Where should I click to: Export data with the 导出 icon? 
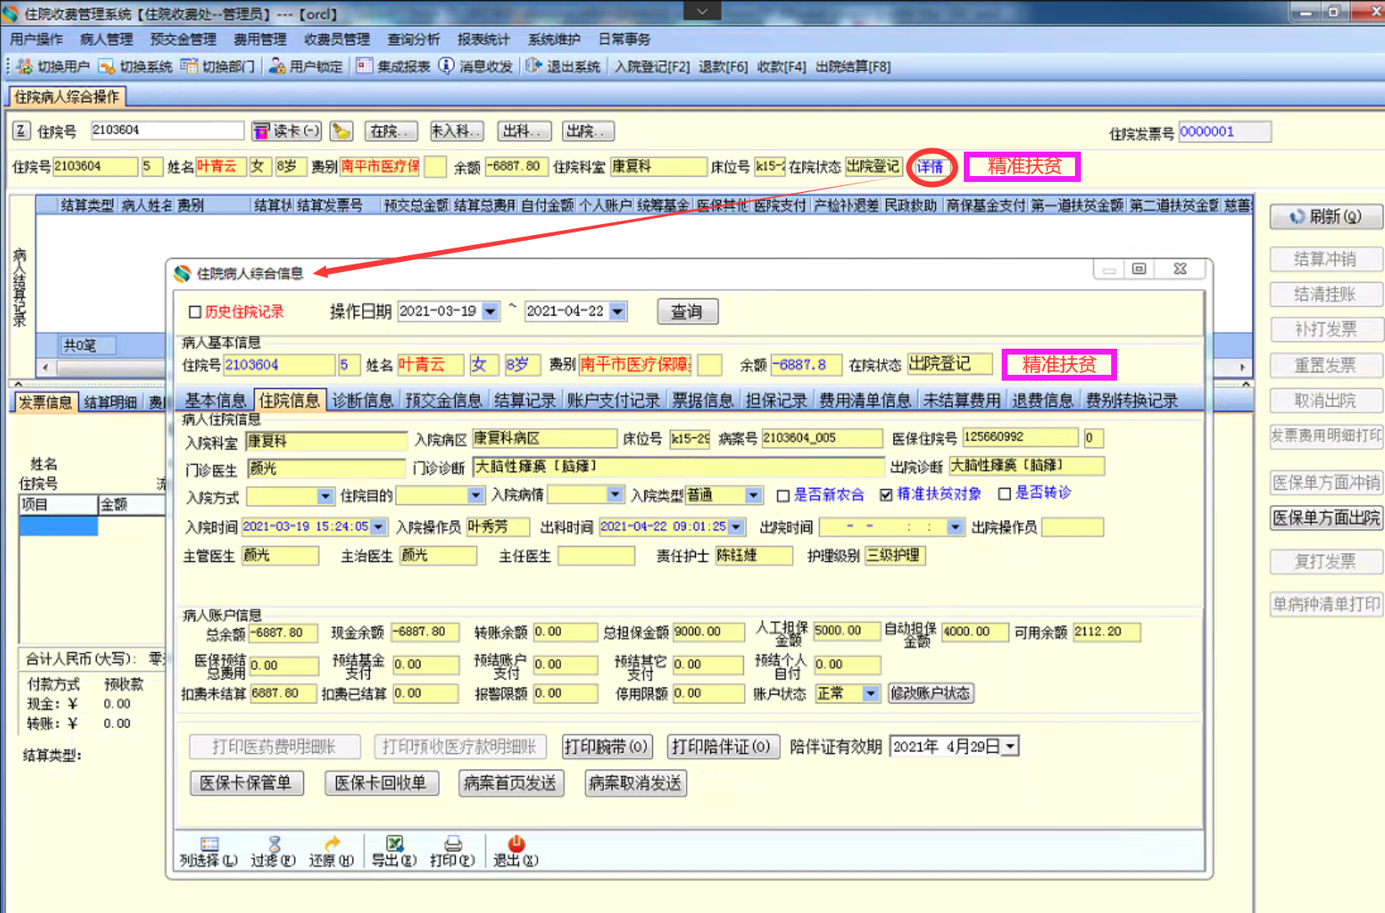point(394,844)
